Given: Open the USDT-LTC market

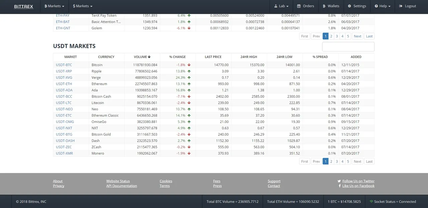Looking at the screenshot, I should point(64,103).
